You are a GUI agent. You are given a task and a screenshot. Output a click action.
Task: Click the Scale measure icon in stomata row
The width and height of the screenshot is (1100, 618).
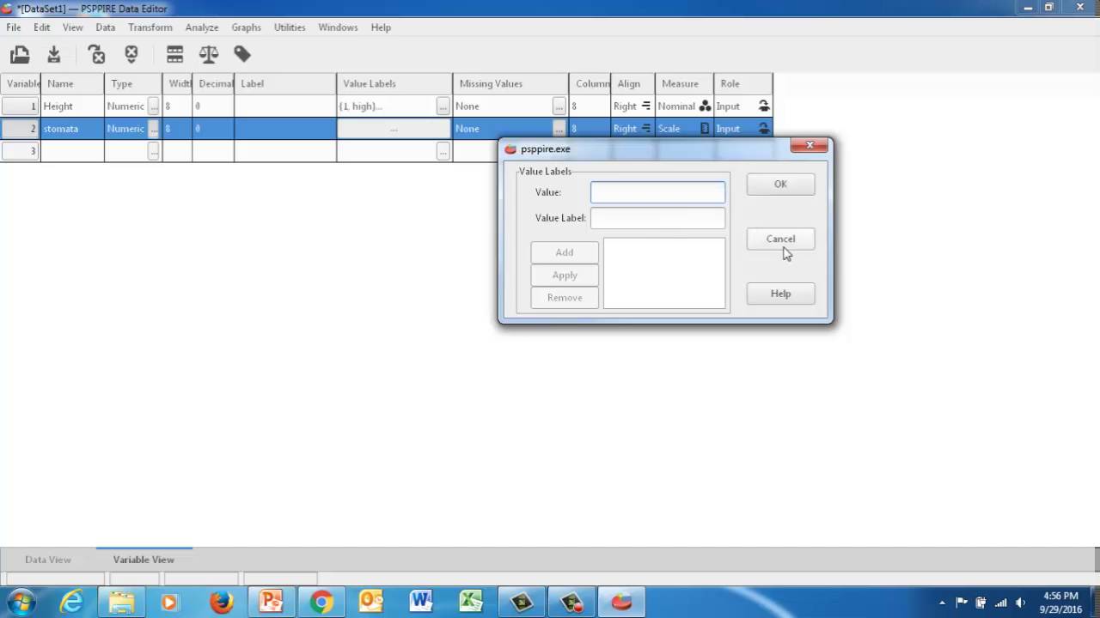705,129
